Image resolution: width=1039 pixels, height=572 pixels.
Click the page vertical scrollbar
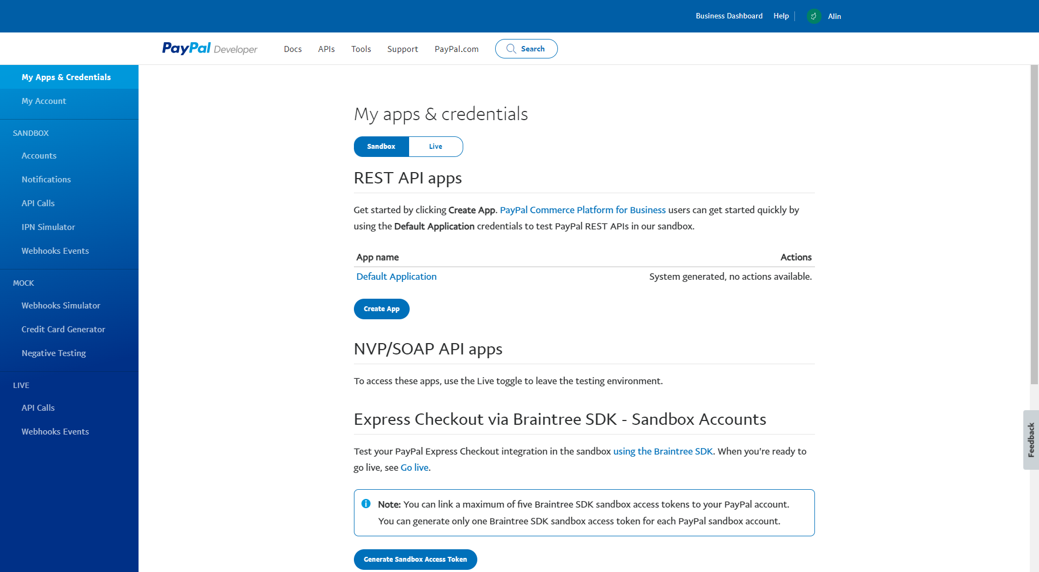tap(1034, 225)
